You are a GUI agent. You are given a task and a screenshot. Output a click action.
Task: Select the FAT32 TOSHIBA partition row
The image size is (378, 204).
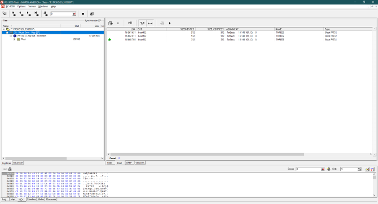53,36
